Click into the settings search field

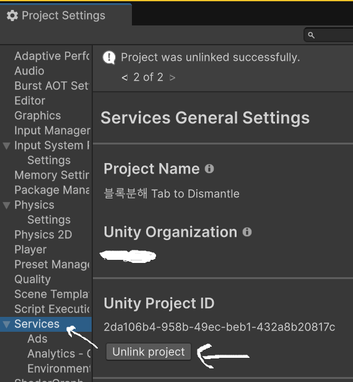tap(328, 35)
